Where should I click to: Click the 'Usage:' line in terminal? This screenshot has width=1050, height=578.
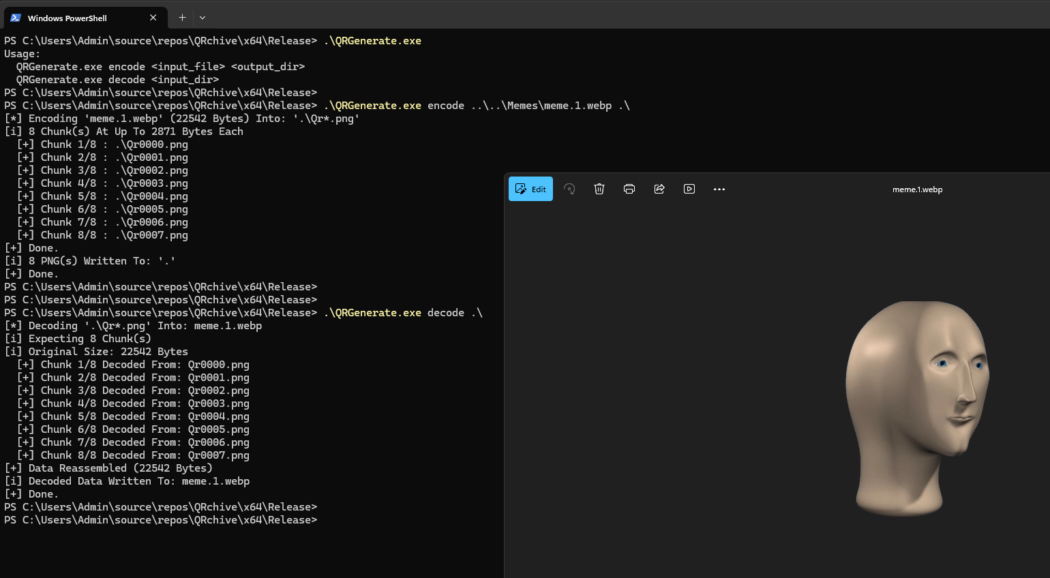pos(22,54)
